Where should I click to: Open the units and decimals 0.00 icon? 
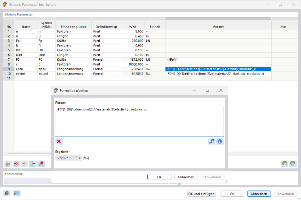point(17,193)
